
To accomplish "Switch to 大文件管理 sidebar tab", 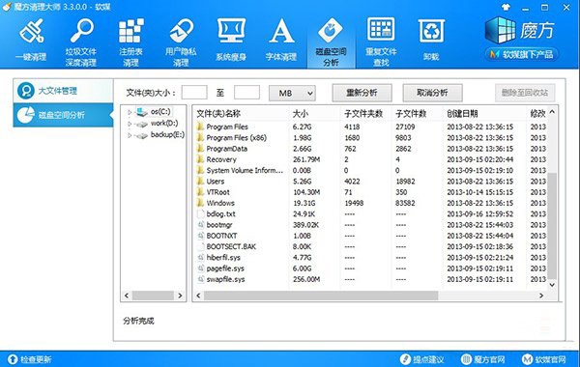I will [63, 91].
